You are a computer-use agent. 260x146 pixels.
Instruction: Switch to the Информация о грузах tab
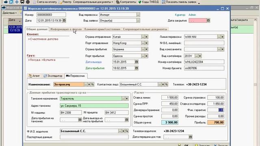(x=66, y=29)
